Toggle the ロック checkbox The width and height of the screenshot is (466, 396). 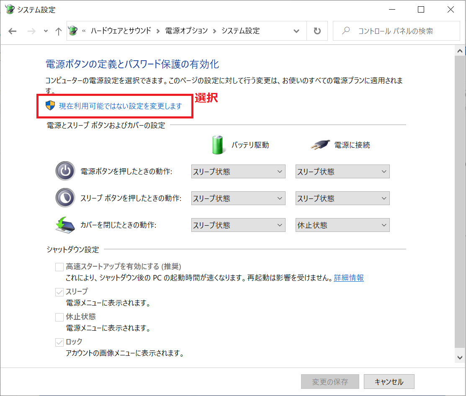(x=59, y=342)
